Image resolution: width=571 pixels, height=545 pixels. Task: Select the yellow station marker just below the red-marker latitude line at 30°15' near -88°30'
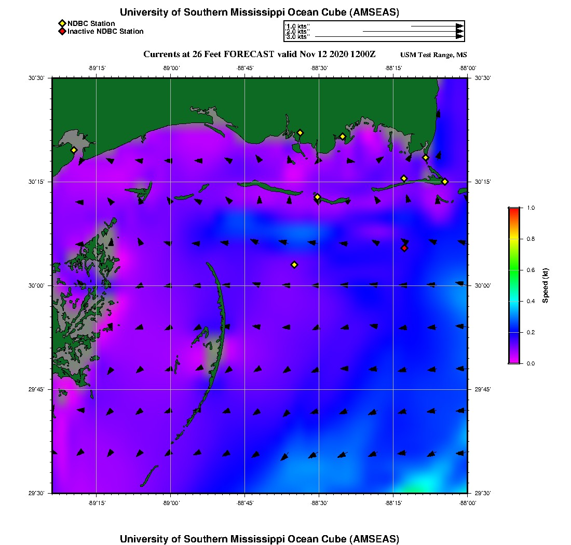[317, 197]
